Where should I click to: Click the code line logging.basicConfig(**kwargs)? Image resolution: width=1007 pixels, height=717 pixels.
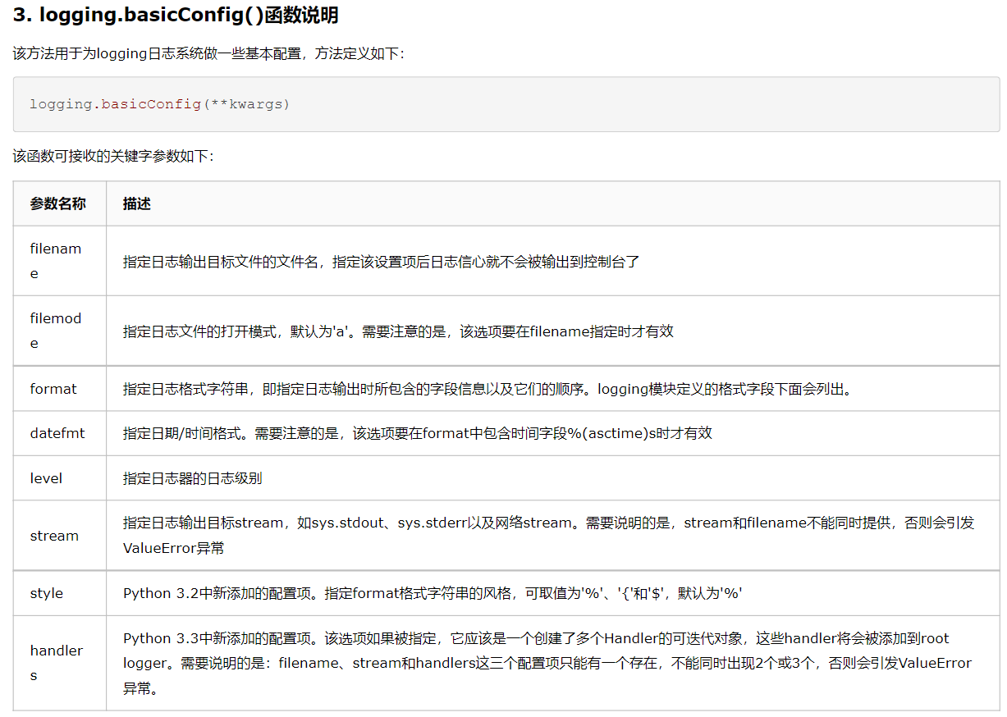160,104
